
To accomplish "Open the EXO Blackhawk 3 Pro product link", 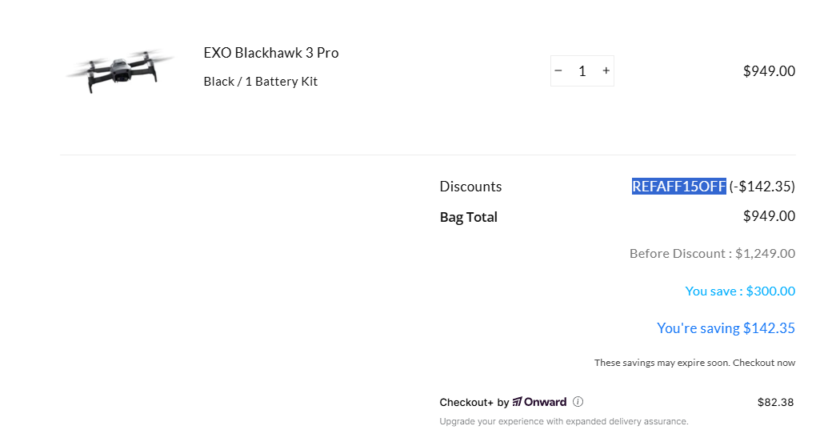I will click(x=271, y=53).
